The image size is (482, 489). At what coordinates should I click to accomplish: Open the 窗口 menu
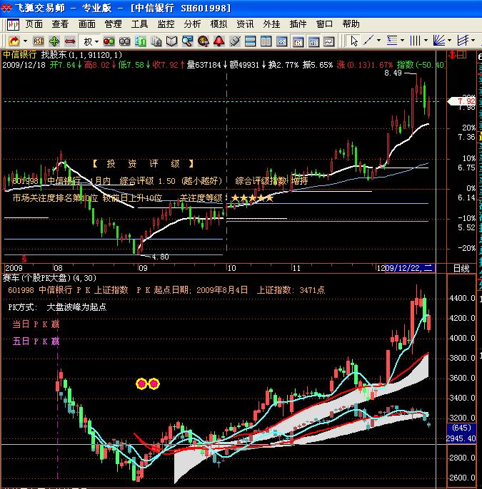[325, 24]
